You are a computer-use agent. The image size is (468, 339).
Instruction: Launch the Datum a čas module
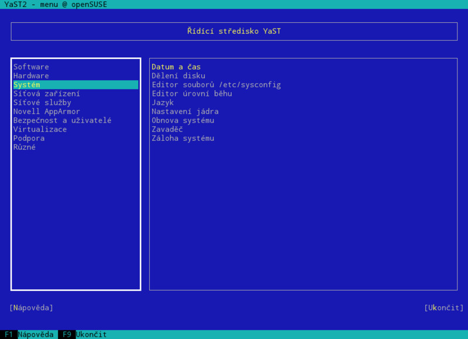tap(176, 67)
